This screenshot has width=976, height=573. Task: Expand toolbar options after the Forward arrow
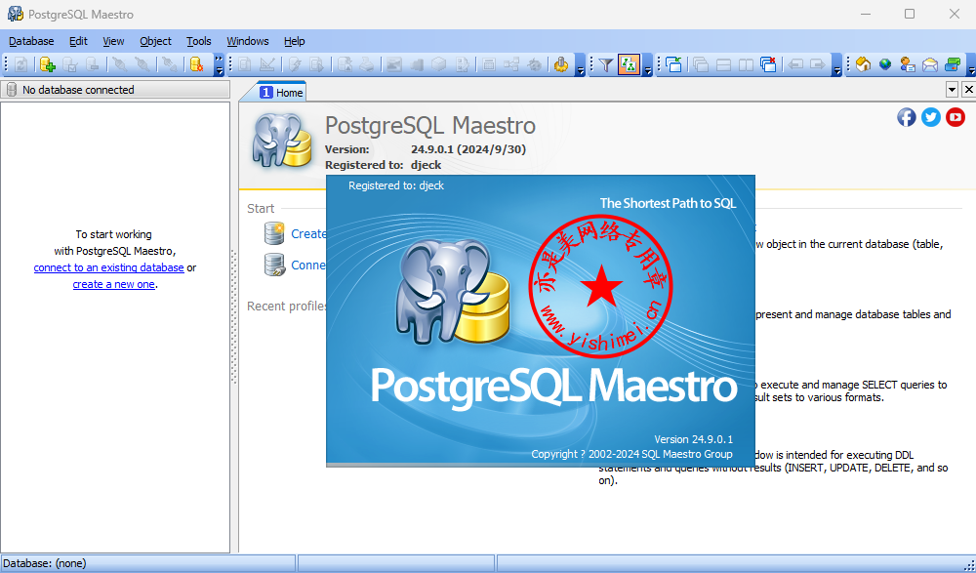coord(836,64)
